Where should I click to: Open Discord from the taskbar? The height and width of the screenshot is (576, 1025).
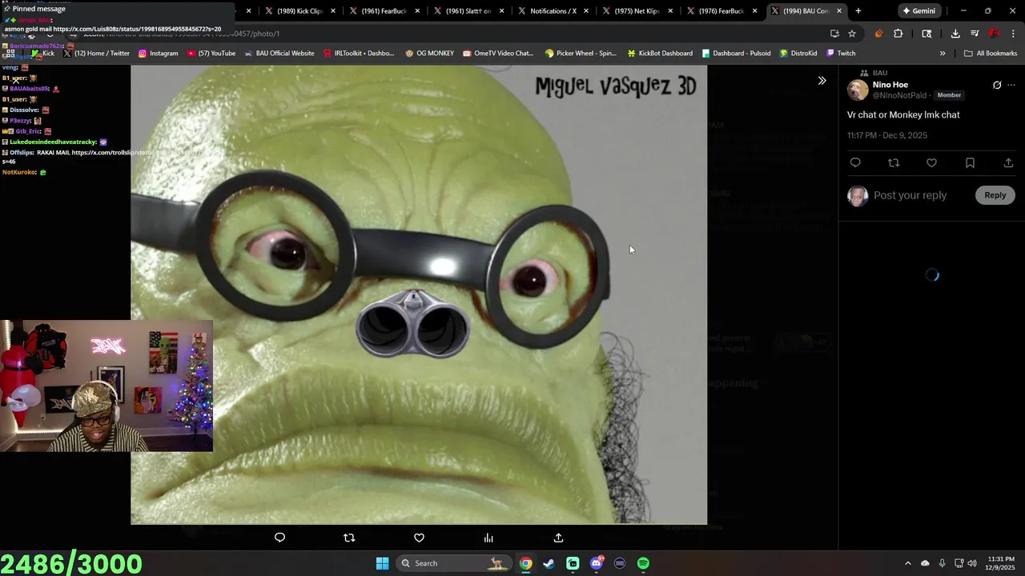(596, 563)
